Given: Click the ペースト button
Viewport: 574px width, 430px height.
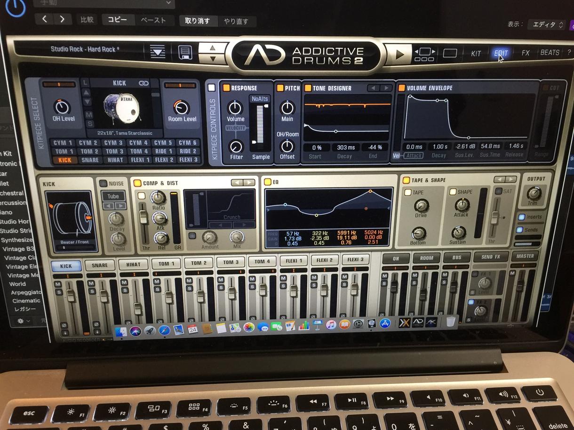Looking at the screenshot, I should click(x=153, y=20).
